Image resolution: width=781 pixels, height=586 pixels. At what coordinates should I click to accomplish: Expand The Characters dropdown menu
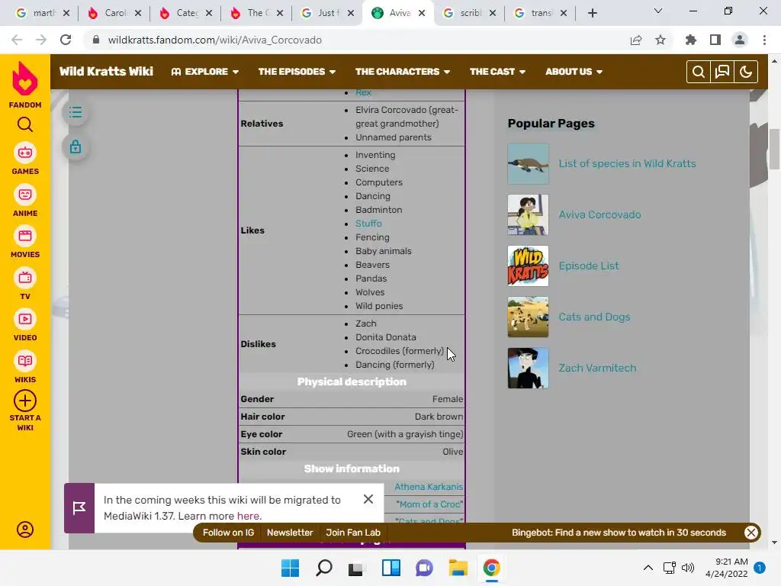click(403, 72)
